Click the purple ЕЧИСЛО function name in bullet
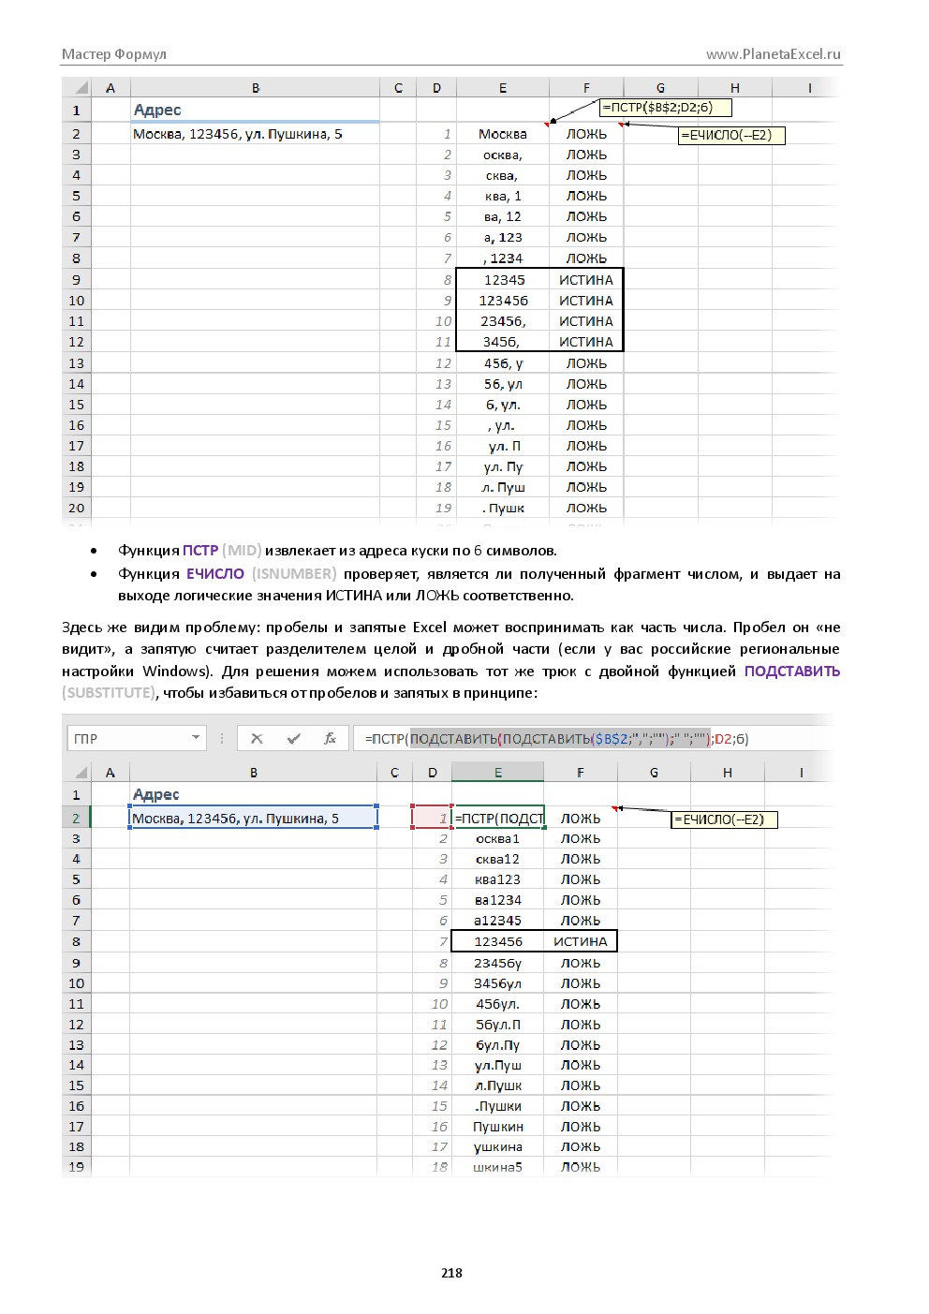This screenshot has height=1314, width=929. (215, 573)
